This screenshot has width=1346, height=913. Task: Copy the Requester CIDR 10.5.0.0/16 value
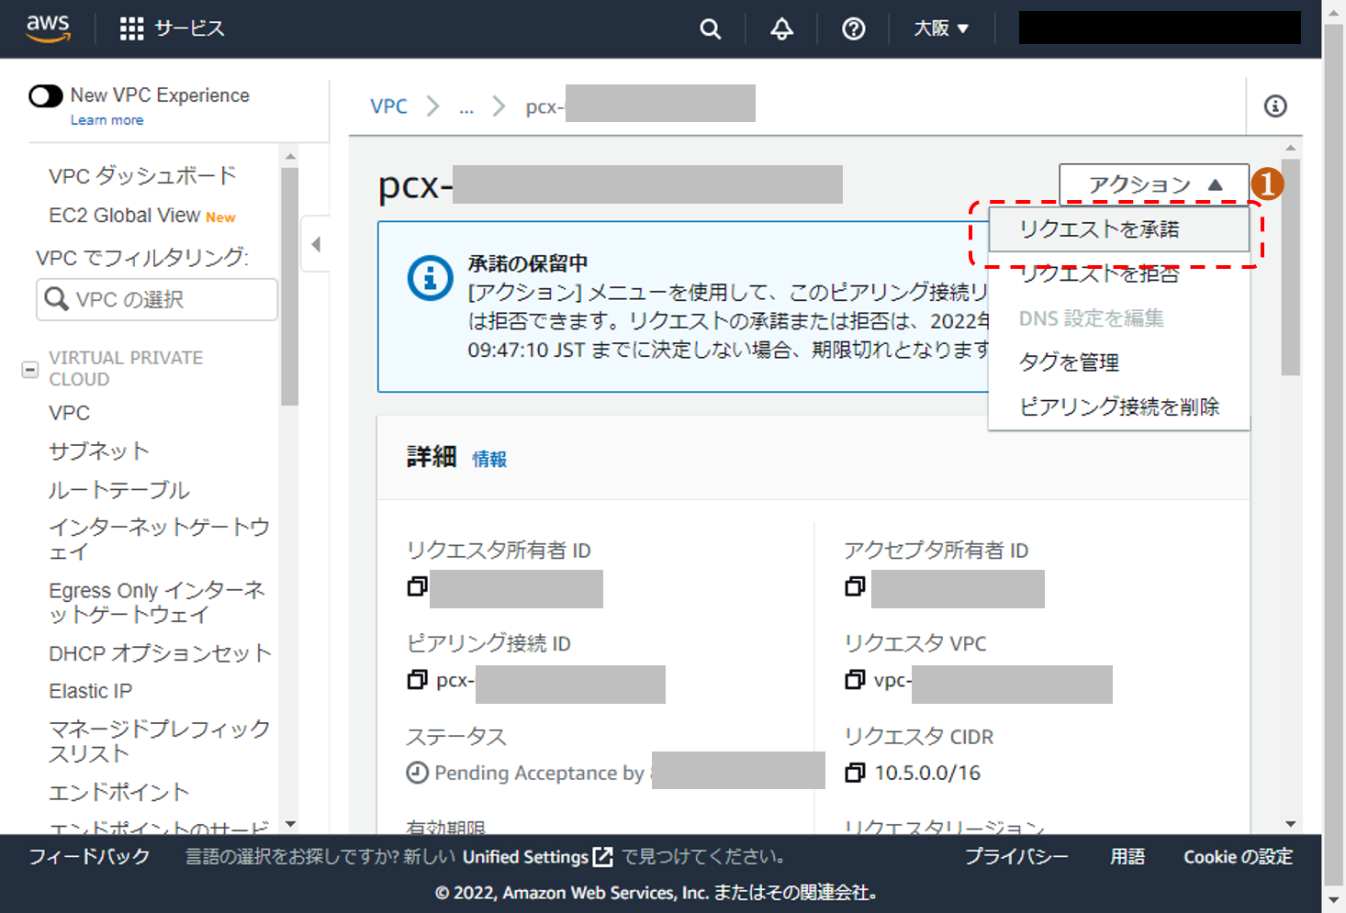855,773
